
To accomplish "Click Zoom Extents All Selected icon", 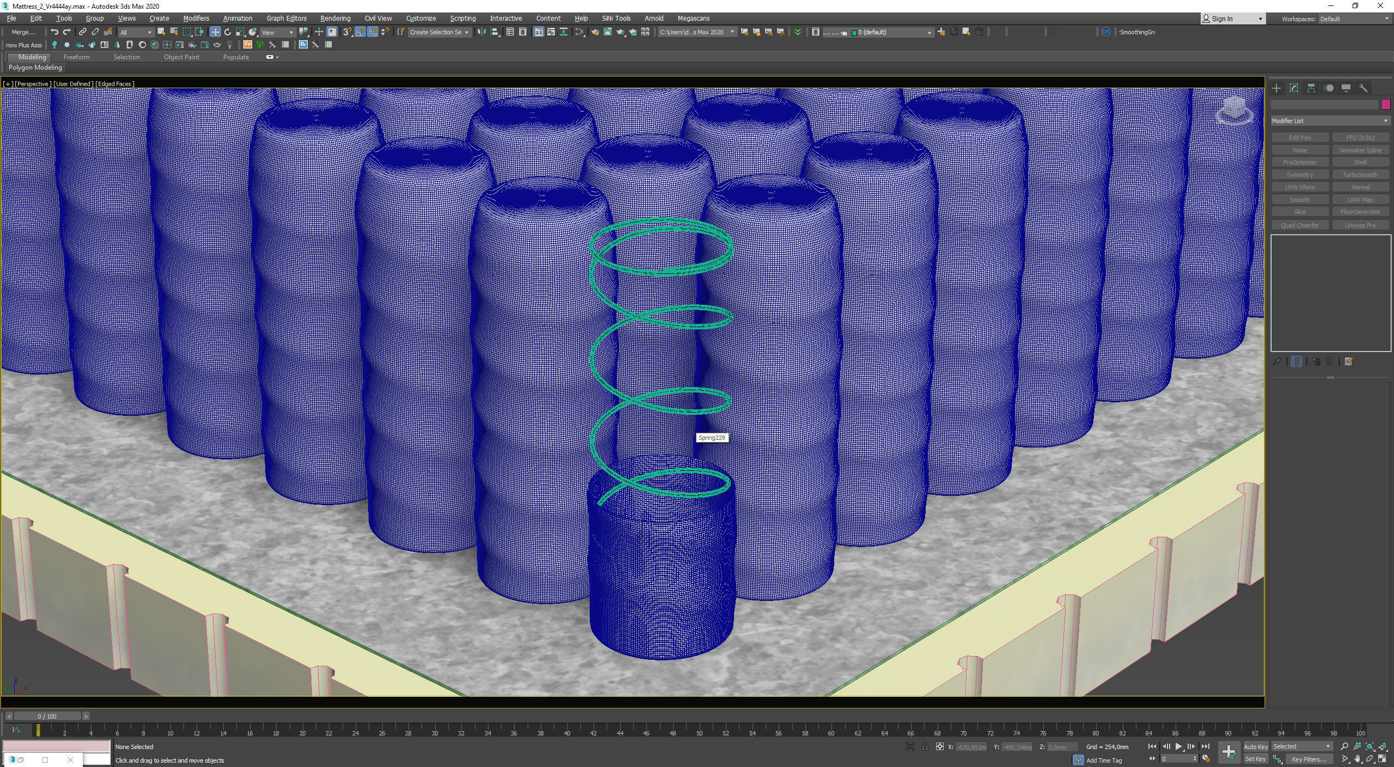I will [x=1382, y=746].
